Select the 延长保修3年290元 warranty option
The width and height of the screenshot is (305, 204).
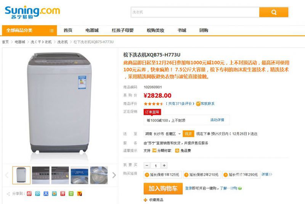point(241,175)
